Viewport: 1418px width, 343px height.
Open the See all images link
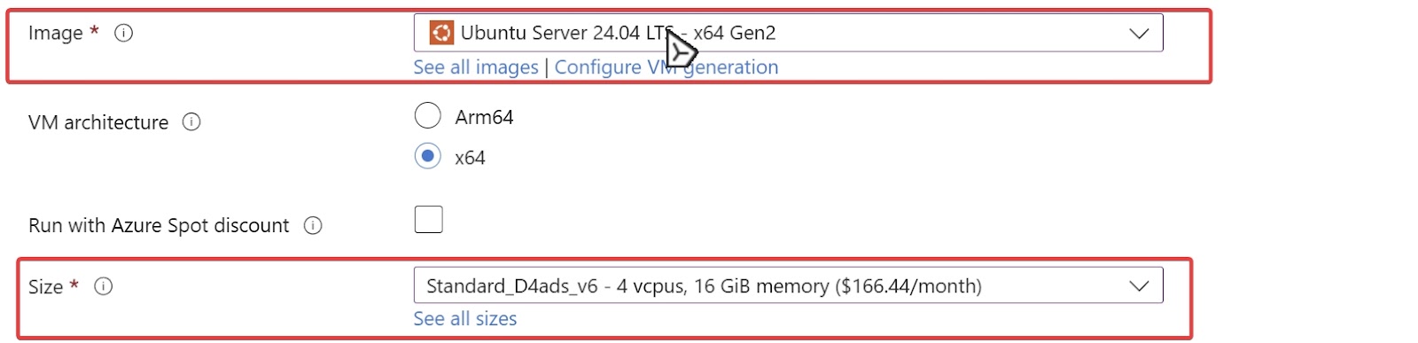476,67
